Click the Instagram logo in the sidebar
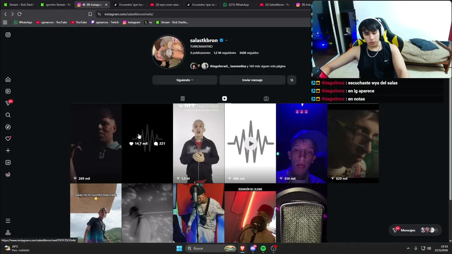Image resolution: width=452 pixels, height=254 pixels. [x=8, y=35]
